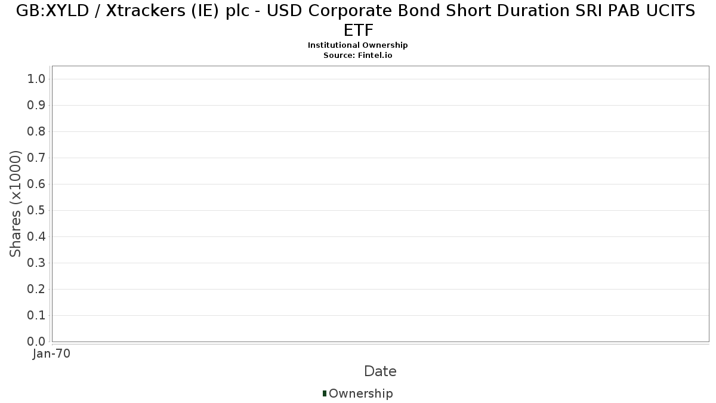Click the Shares (x1000) y-axis title
This screenshot has width=716, height=403.
(16, 204)
